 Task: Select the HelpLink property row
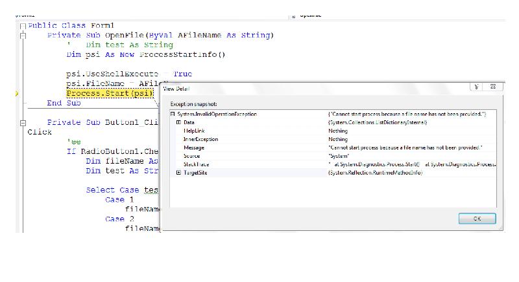[333, 131]
